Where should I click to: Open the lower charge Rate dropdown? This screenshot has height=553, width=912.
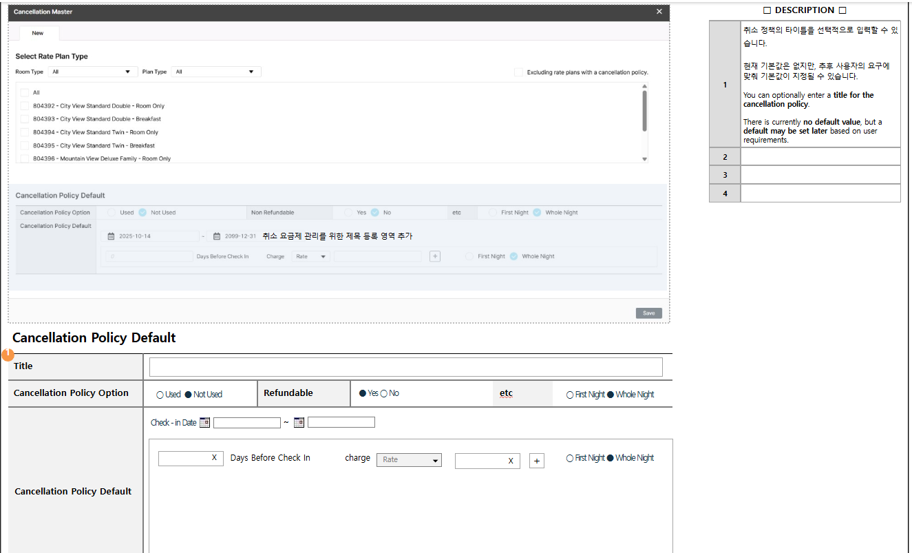(x=409, y=460)
